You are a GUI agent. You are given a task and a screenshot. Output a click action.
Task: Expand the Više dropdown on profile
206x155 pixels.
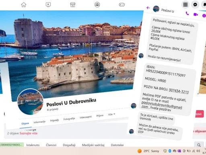(111, 114)
